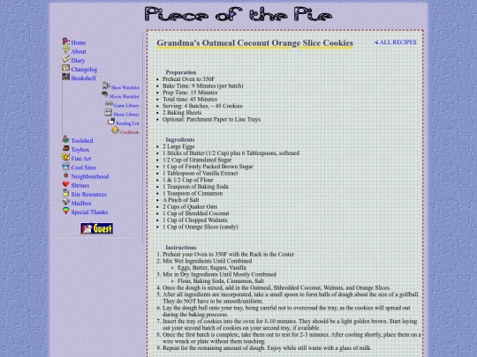Click '2 Cups of Quaker Oats' line
The width and height of the screenshot is (477, 357).
click(x=190, y=207)
